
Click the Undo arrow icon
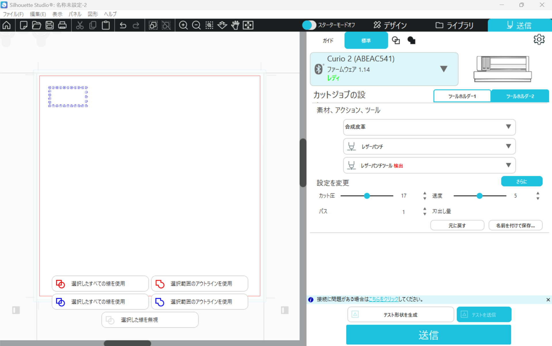click(123, 25)
